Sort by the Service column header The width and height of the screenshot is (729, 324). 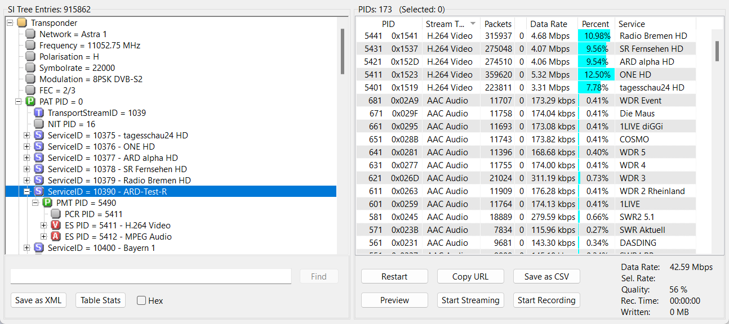[655, 24]
